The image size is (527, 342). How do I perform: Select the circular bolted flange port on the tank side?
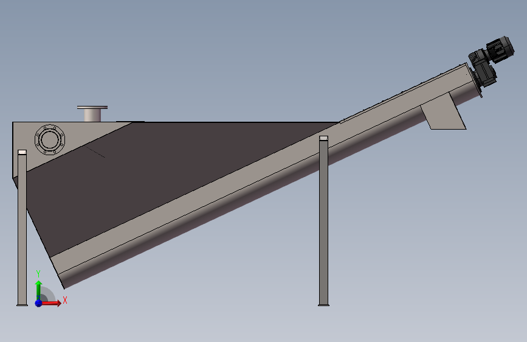click(x=50, y=140)
